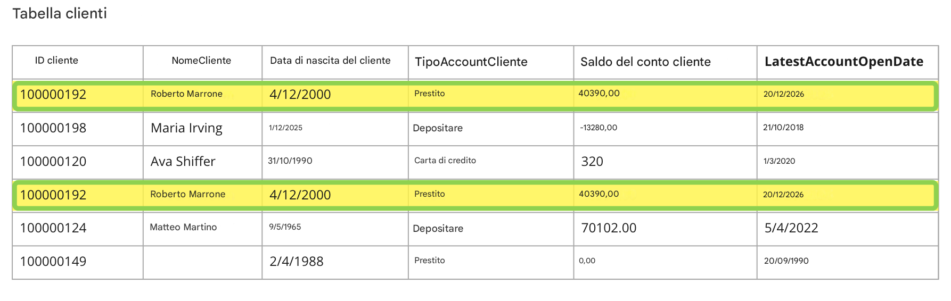Click the Tabella clienti title
The height and width of the screenshot is (301, 951).
pyautogui.click(x=60, y=13)
